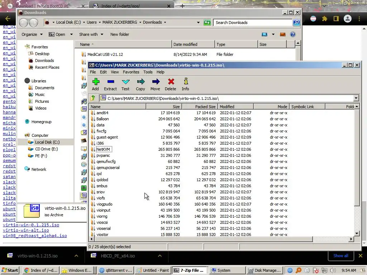This screenshot has height=275, width=367.
Task: Select Local Disk (C:) in navigation pane
Action: 47,142
